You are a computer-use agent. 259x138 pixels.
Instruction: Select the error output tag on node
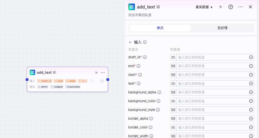pos(43,87)
